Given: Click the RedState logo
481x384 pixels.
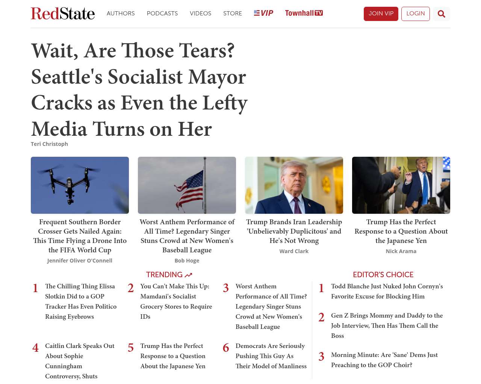Looking at the screenshot, I should coord(63,13).
